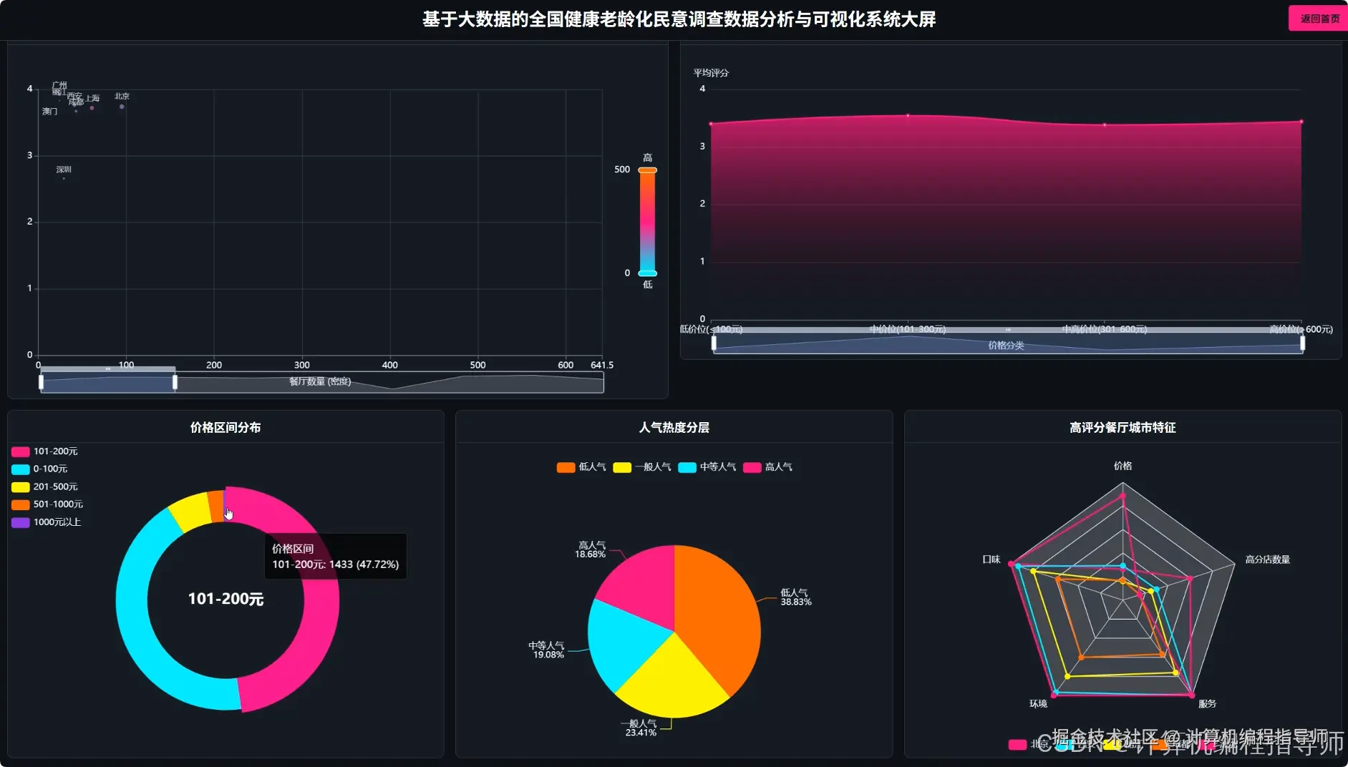Click the 上海 scatter point
This screenshot has width=1348, height=767.
(92, 108)
